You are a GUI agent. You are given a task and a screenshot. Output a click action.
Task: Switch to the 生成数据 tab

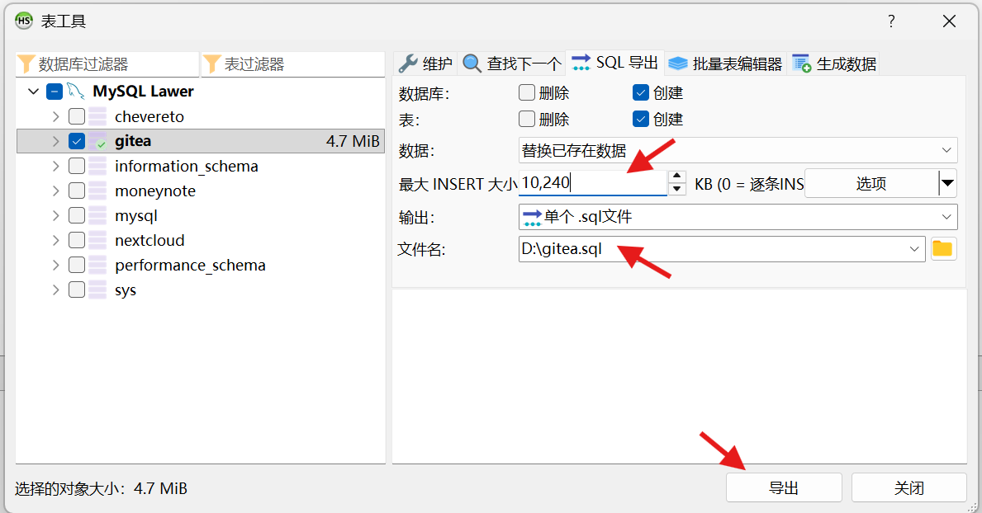coord(835,64)
